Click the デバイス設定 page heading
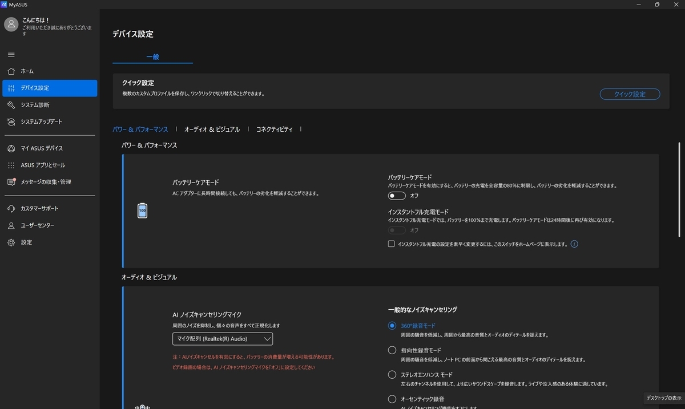The width and height of the screenshot is (685, 409). click(133, 34)
